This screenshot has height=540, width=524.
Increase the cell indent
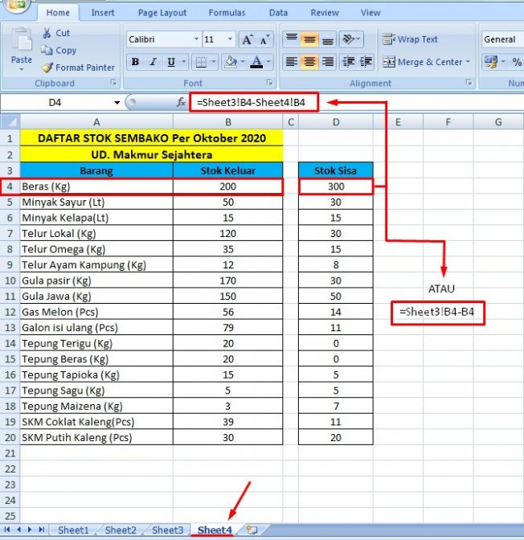366,62
